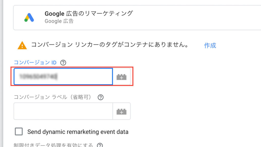The height and width of the screenshot is (147, 261).
Task: Click the gray left edge sidebar strip
Action: [2, 73]
